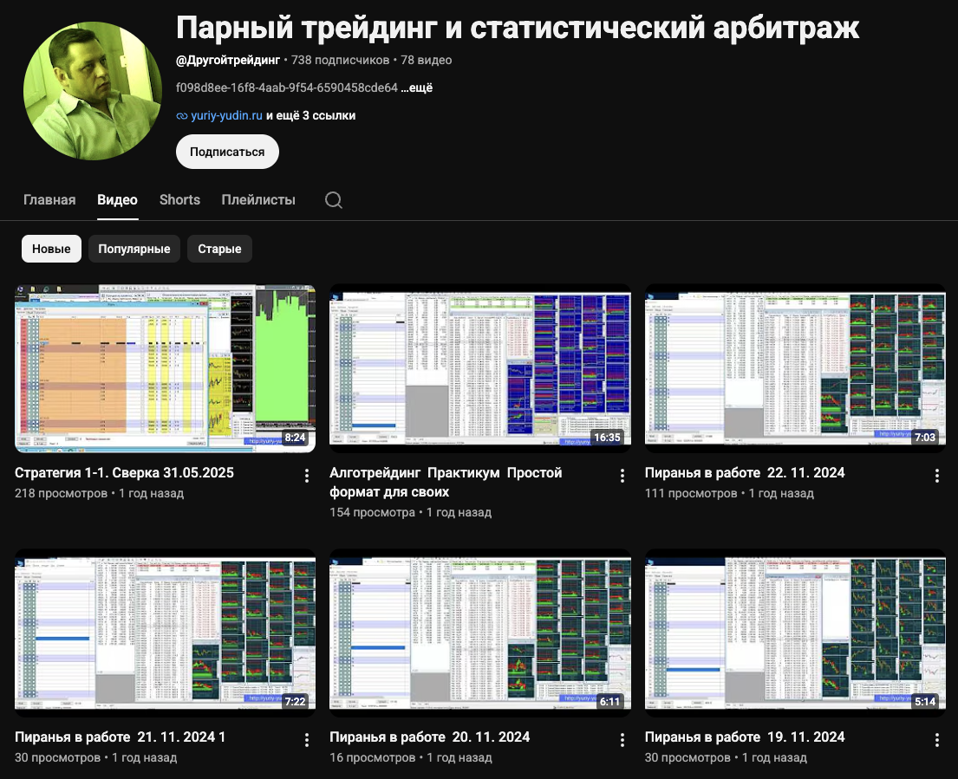Viewport: 958px width, 779px height.
Task: Open the Shorts tab
Action: [x=179, y=199]
